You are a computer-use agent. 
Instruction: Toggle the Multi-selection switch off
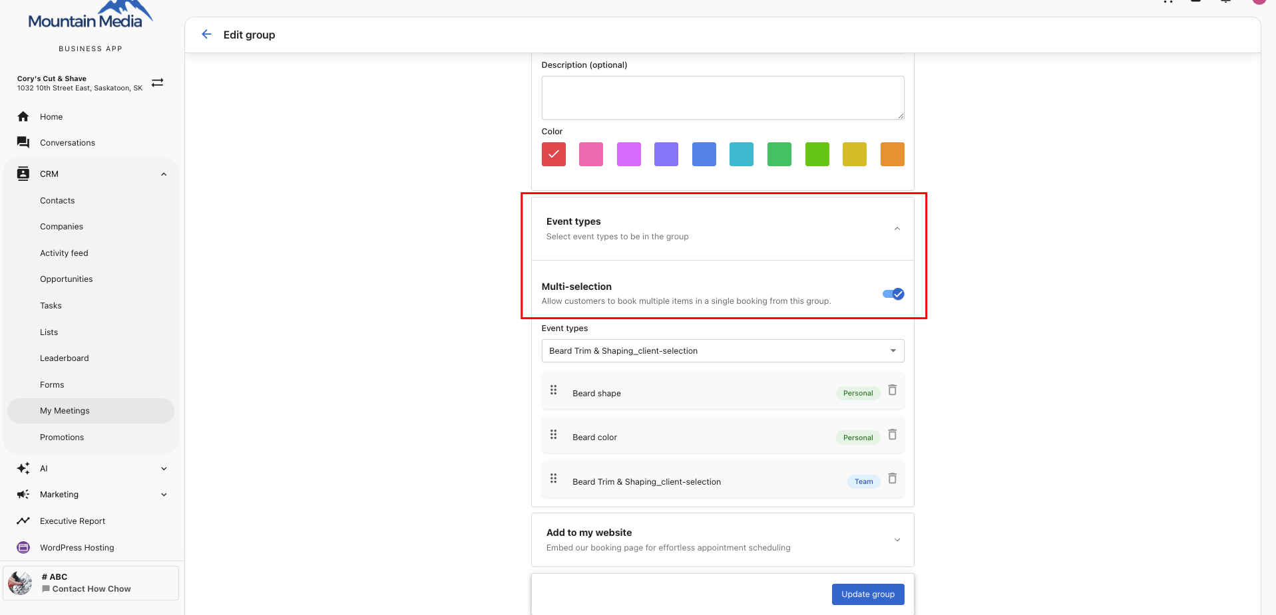pos(893,294)
